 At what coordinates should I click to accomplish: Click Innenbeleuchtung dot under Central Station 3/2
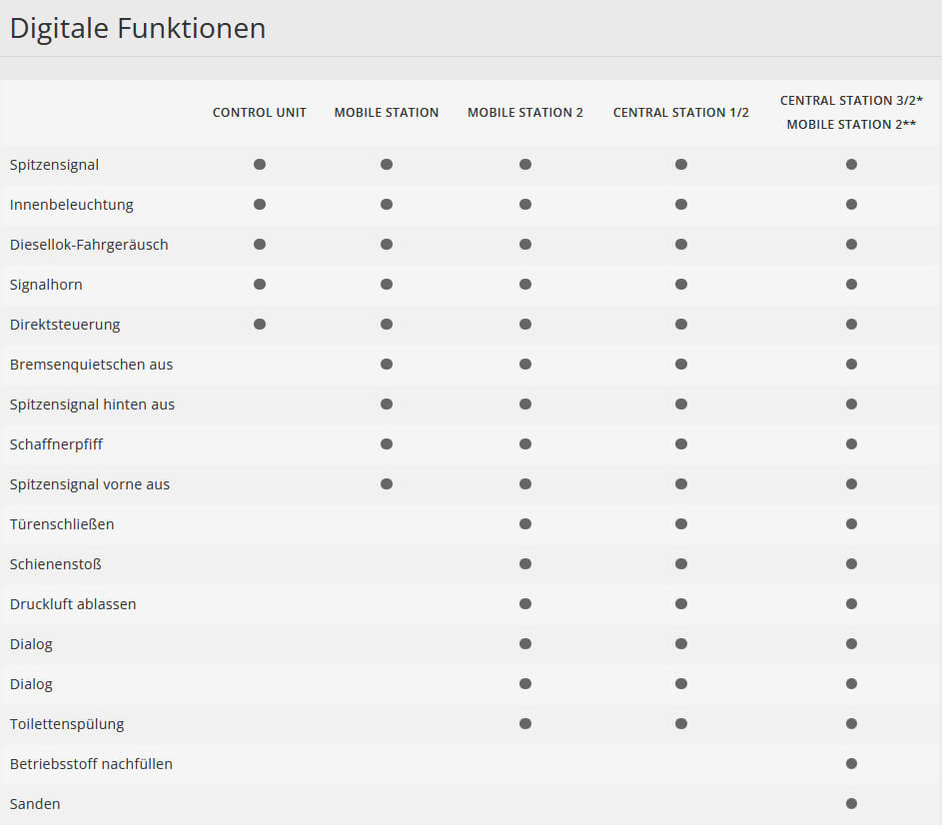pyautogui.click(x=851, y=204)
